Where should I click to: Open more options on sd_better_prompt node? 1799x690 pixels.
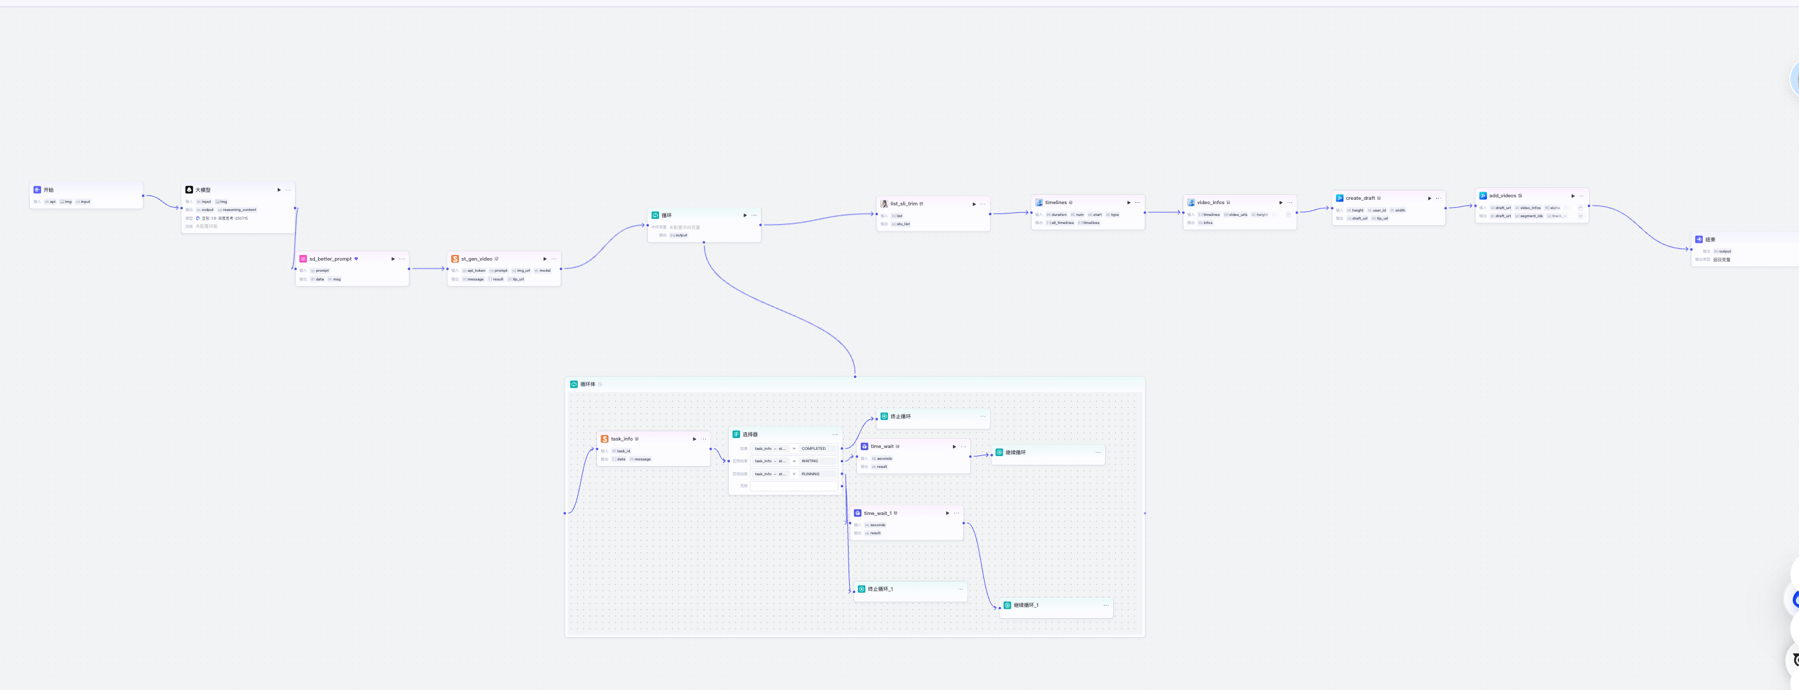pos(401,259)
